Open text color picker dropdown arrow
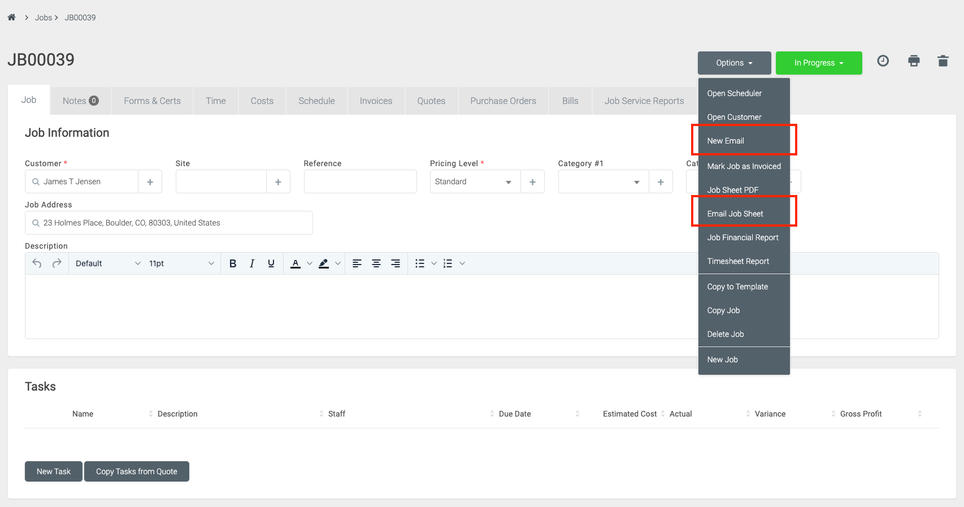Screen dimensions: 964x507 pos(310,263)
